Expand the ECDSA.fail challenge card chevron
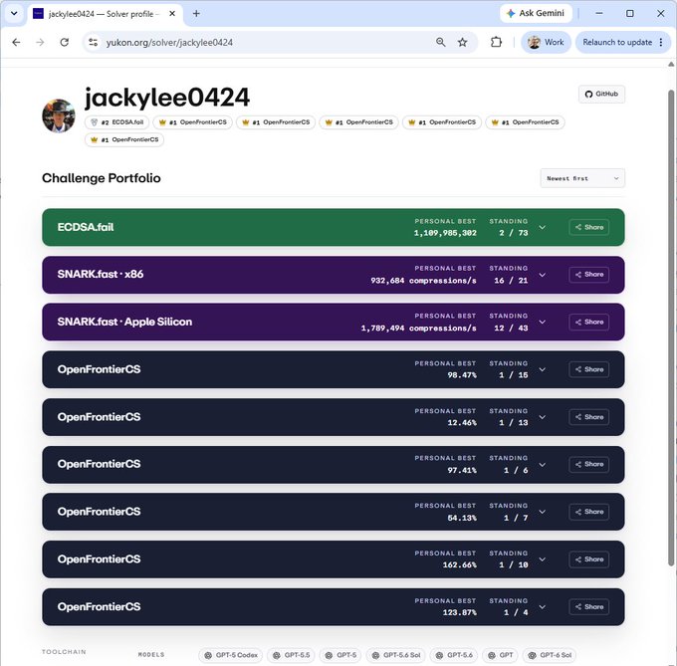This screenshot has height=666, width=677. (x=543, y=227)
